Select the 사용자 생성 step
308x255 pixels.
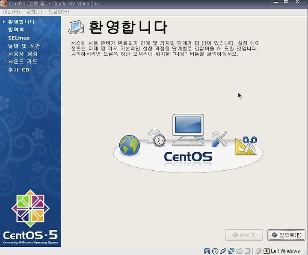coord(23,54)
